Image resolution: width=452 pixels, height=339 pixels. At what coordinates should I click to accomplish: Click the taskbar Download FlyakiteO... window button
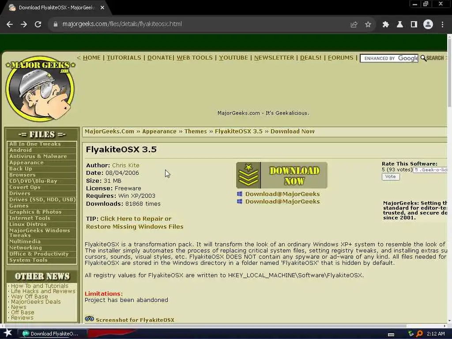click(x=52, y=334)
